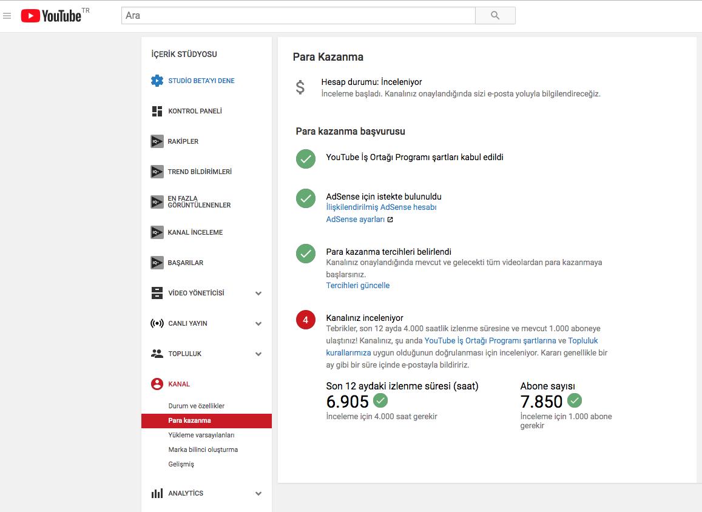
Task: Open AdSense ayarları link
Action: 355,220
